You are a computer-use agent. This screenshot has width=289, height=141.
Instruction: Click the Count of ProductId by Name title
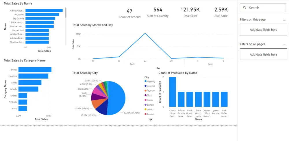click(178, 73)
